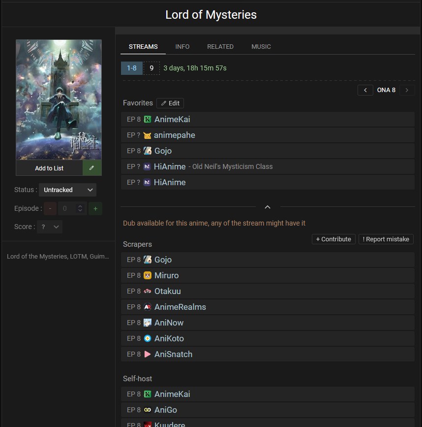Click the AnimeKai icon in Favorites

click(148, 120)
